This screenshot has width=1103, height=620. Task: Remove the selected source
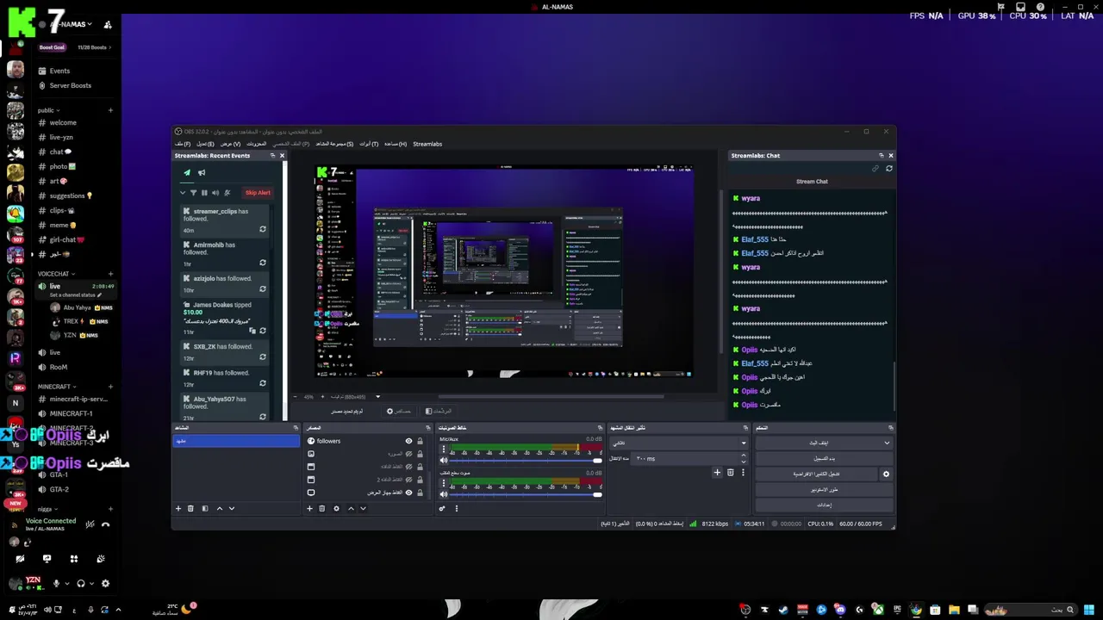click(322, 509)
